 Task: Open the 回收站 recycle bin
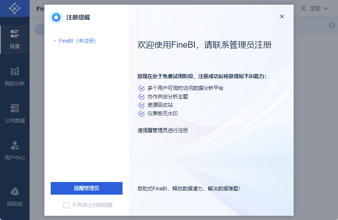[15, 197]
